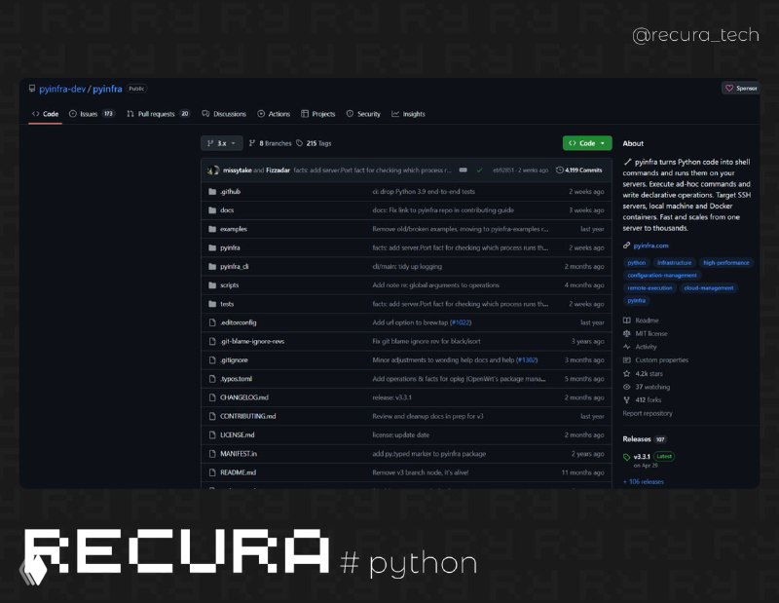Open the Security shield icon
Image resolution: width=779 pixels, height=603 pixels.
point(350,114)
